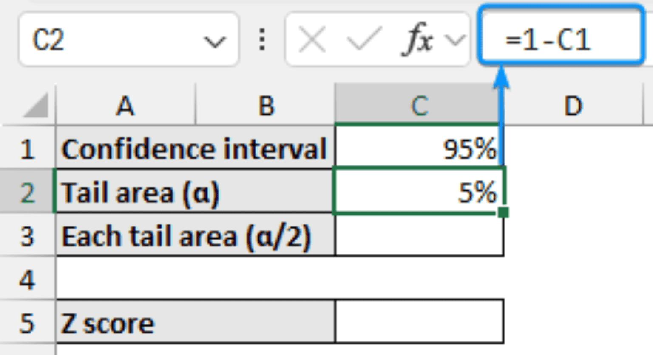
Task: Select row header 5
Action: coord(28,322)
